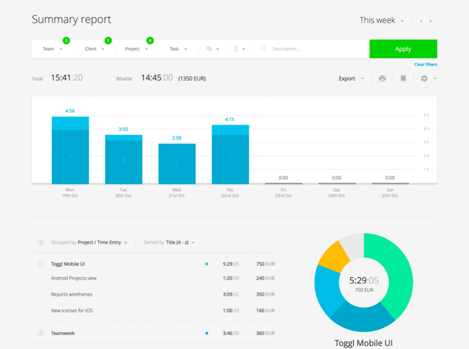Click the 350 EUR amount
This screenshot has height=349, width=469.
click(x=265, y=294)
